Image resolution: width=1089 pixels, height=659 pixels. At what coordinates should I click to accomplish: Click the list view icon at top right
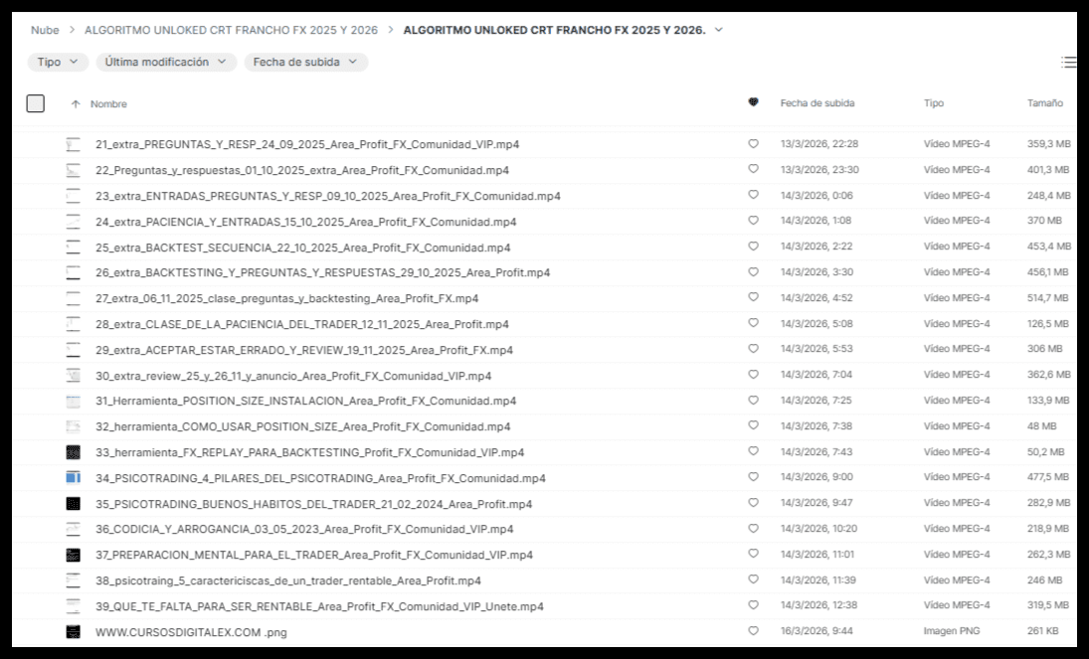click(1068, 63)
